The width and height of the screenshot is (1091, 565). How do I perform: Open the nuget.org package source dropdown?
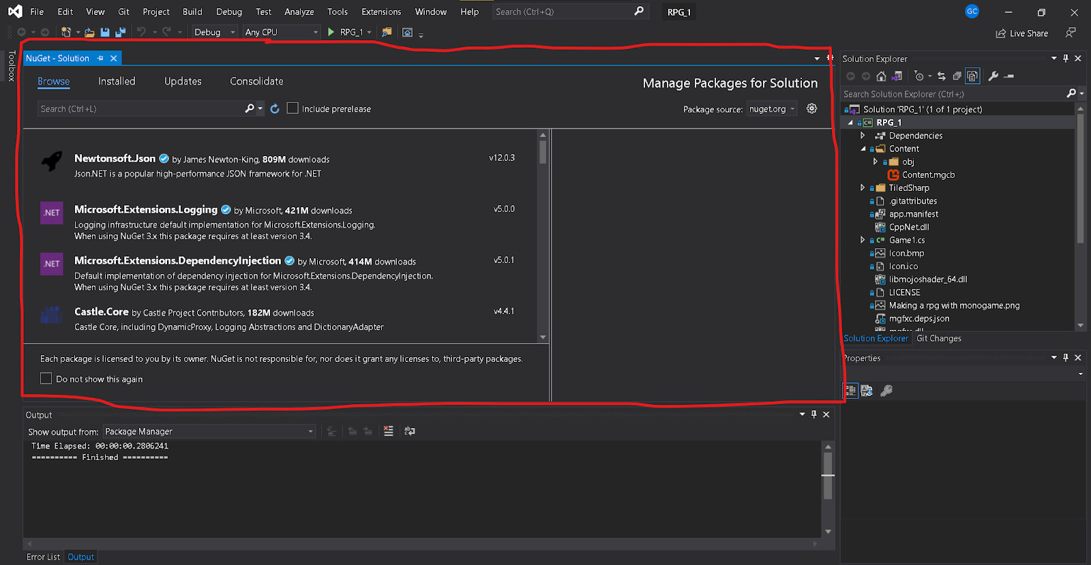772,109
